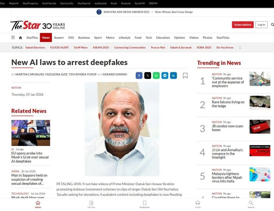Click the Subscriptions button
Image resolution: width=274 pixels, height=211 pixels.
tap(243, 25)
